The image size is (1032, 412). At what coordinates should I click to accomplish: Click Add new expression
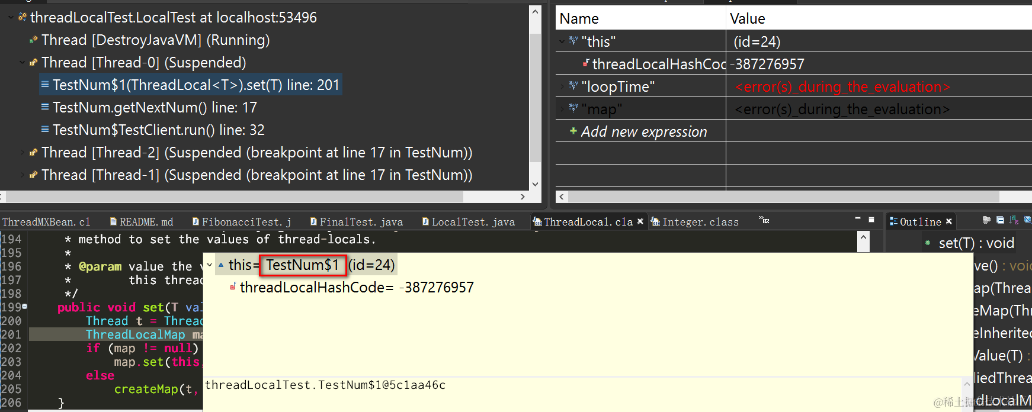[x=644, y=131]
